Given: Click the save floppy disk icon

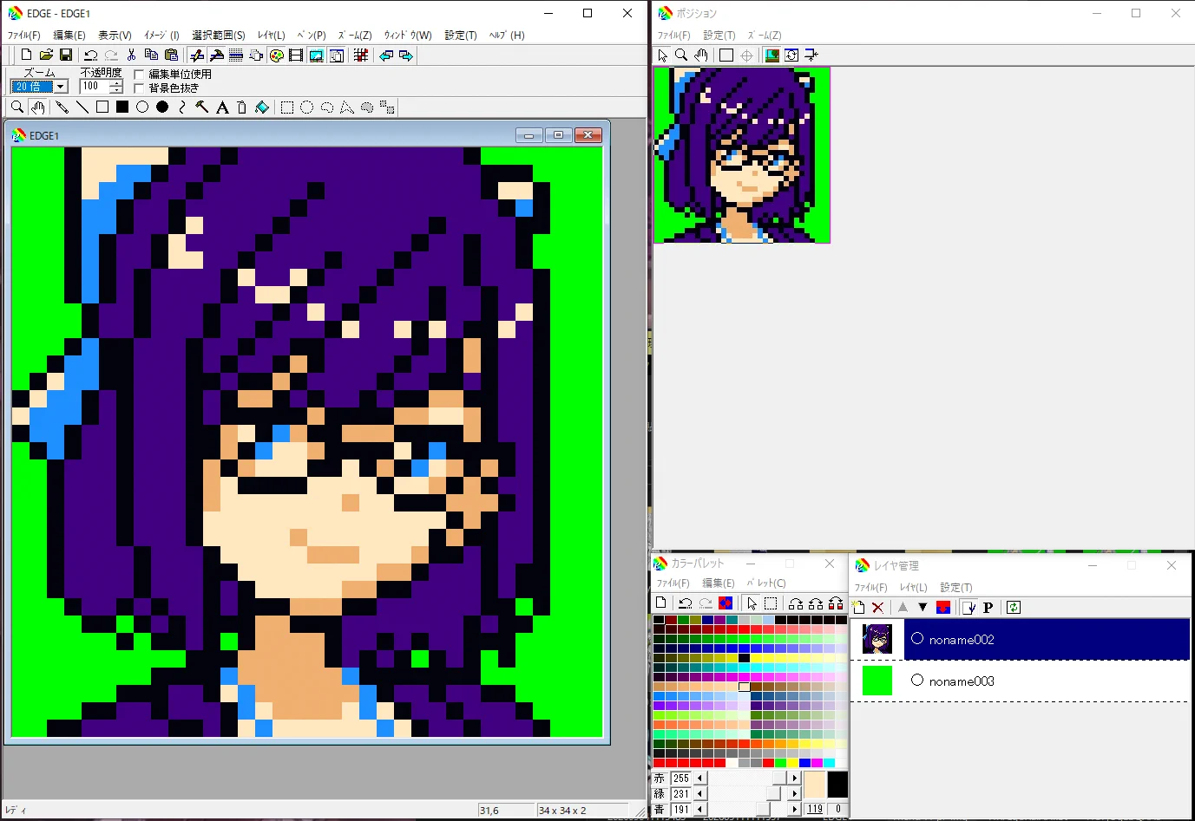Looking at the screenshot, I should [66, 55].
